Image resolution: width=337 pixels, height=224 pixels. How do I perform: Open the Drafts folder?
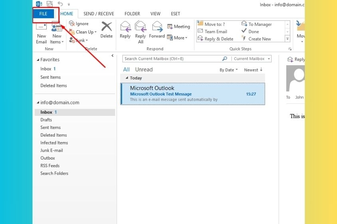(46, 120)
